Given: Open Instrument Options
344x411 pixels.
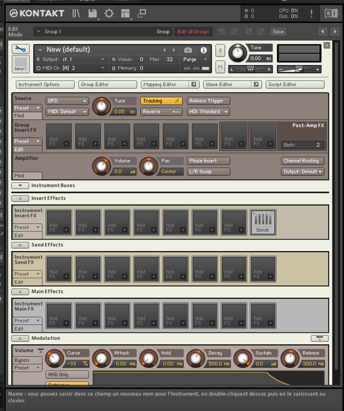Looking at the screenshot, I should click(45, 84).
